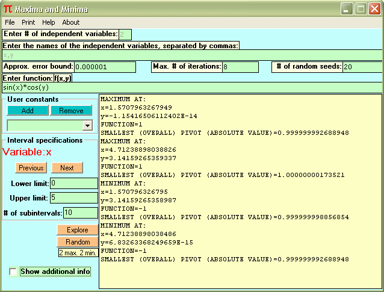The width and height of the screenshot is (384, 292).
Task: Click the Remove user constant button
Action: pyautogui.click(x=71, y=111)
